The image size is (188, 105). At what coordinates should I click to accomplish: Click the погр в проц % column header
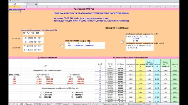click(x=140, y=65)
